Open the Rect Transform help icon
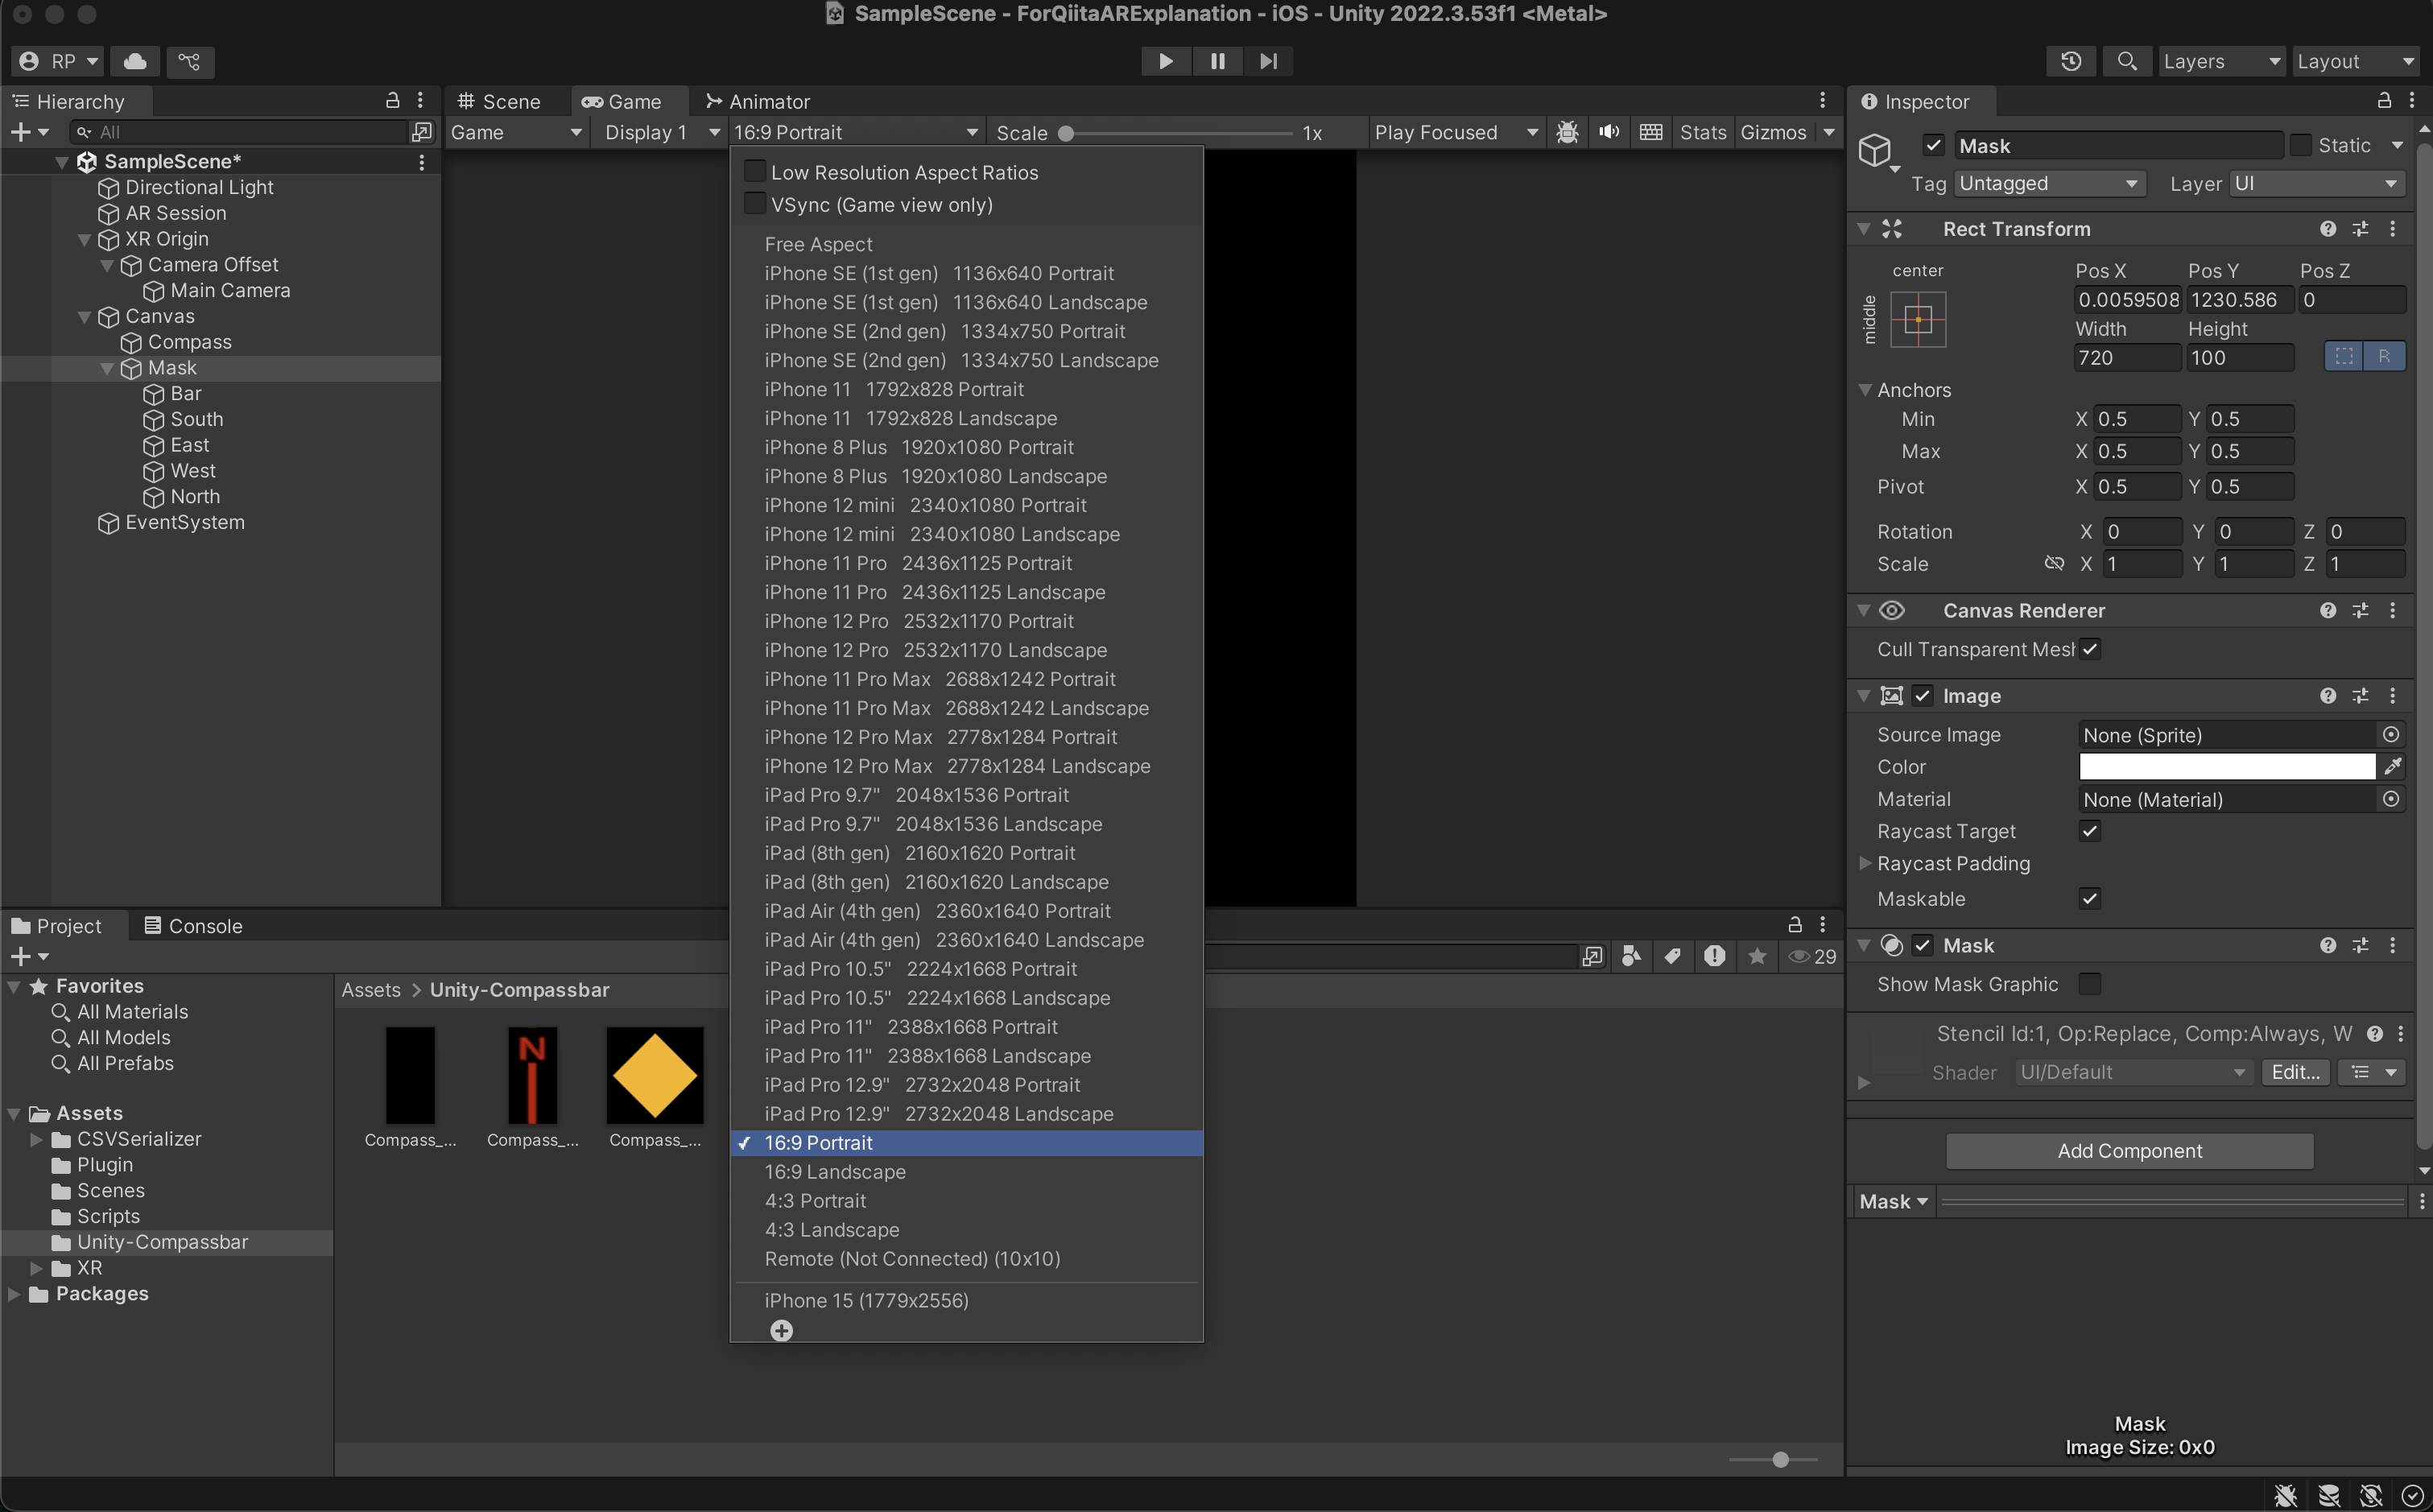Screen dimensions: 2433x1512 pyautogui.click(x=2328, y=228)
